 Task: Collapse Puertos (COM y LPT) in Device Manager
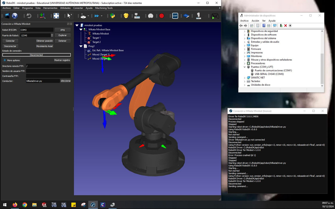(x=245, y=67)
